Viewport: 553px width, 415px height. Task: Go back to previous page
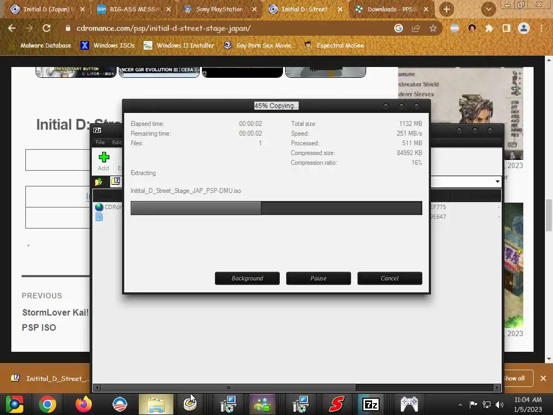pyautogui.click(x=12, y=28)
